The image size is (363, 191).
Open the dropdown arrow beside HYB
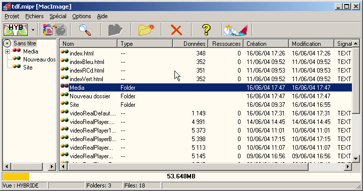click(x=33, y=30)
